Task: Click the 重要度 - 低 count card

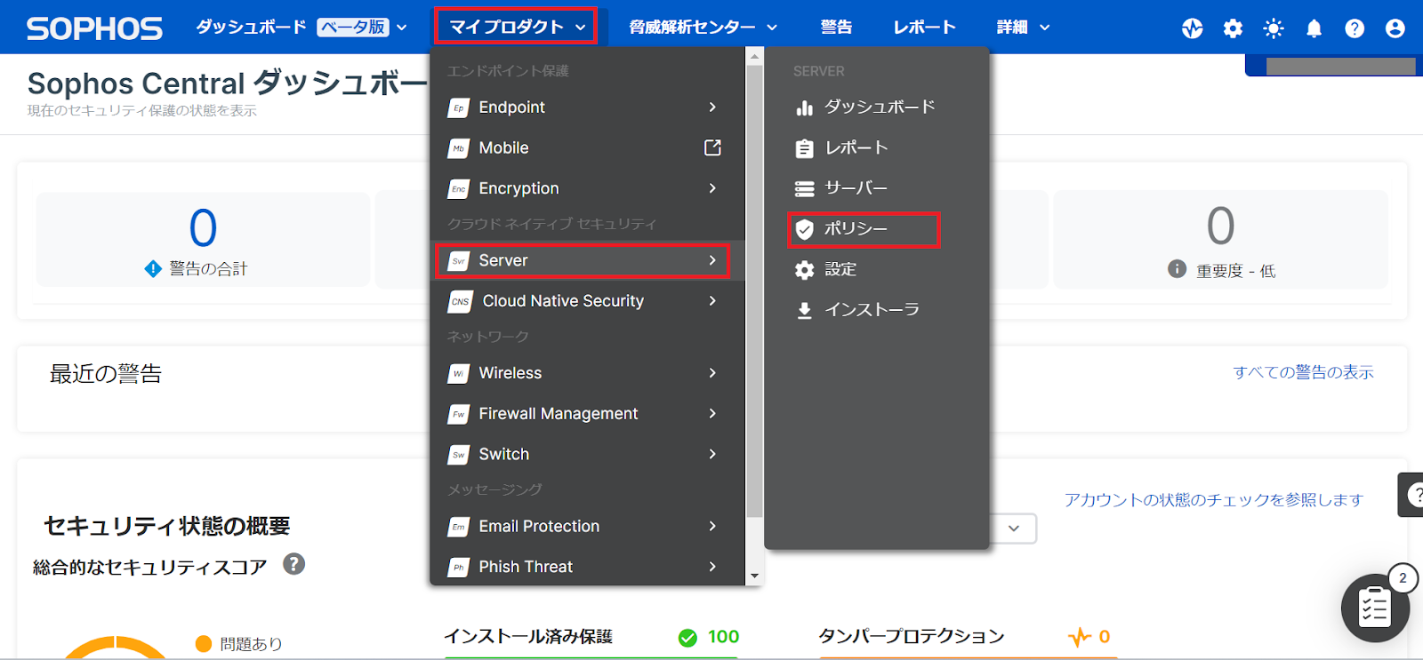Action: 1220,240
